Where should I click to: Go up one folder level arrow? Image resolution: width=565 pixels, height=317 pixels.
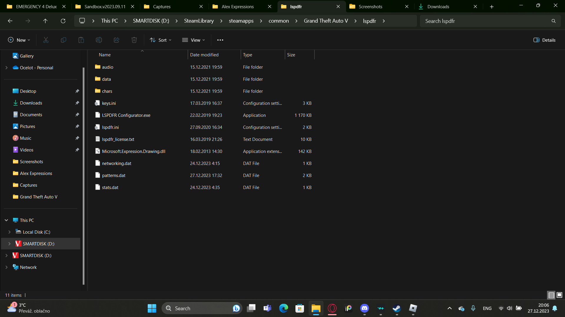45,21
